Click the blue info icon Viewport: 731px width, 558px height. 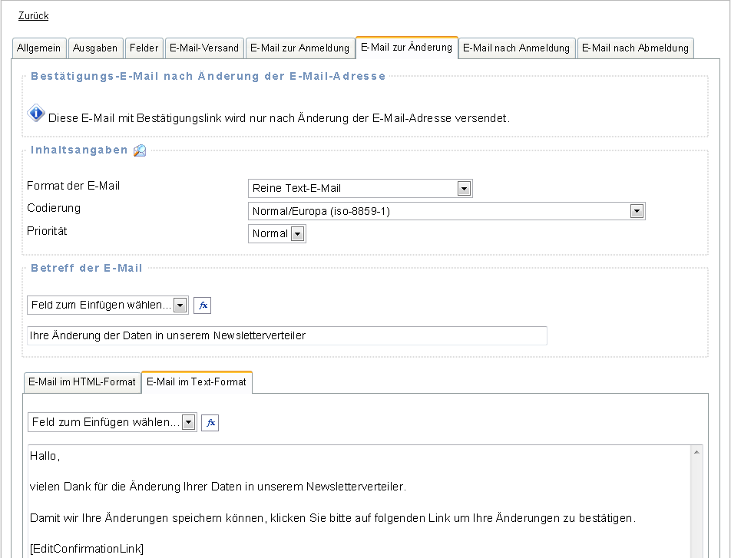coord(36,114)
